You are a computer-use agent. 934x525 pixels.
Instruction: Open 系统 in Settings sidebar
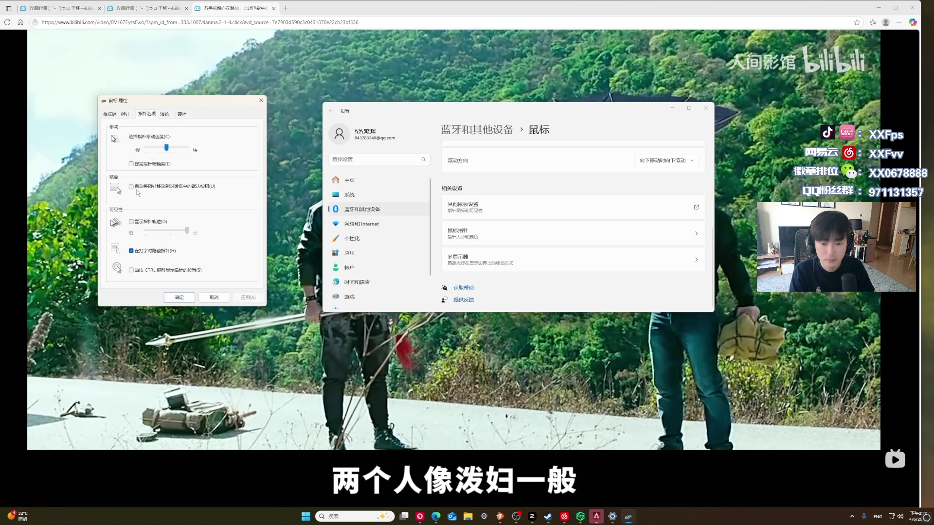[x=378, y=194]
